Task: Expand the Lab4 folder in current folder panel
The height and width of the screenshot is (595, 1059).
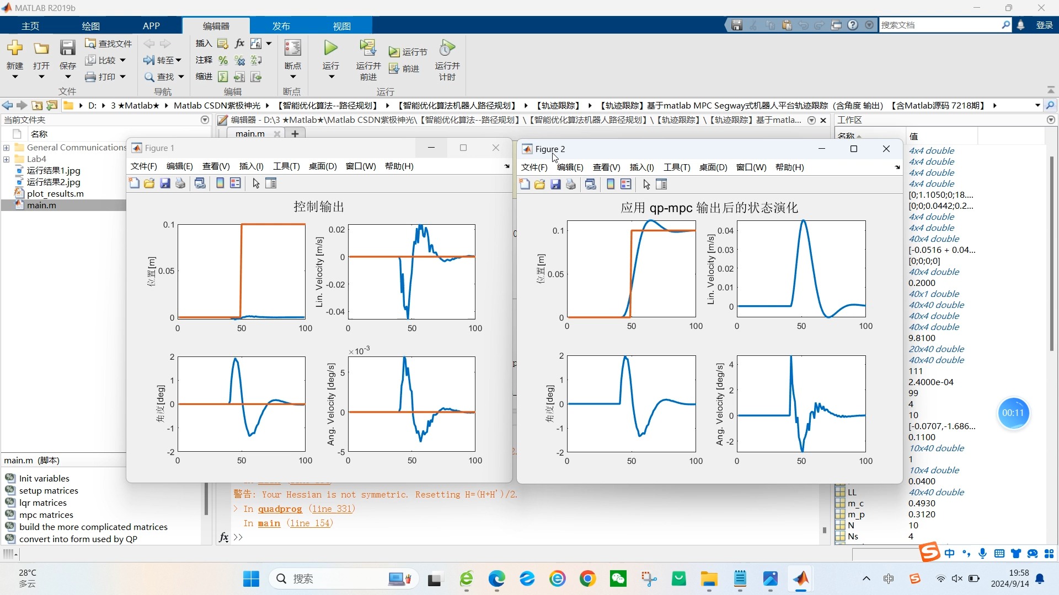Action: [x=6, y=159]
